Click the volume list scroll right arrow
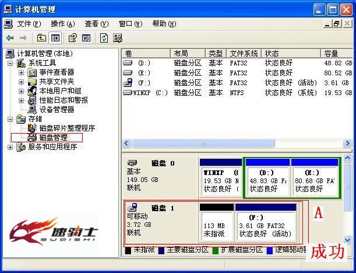The image size is (356, 273). pyautogui.click(x=347, y=143)
